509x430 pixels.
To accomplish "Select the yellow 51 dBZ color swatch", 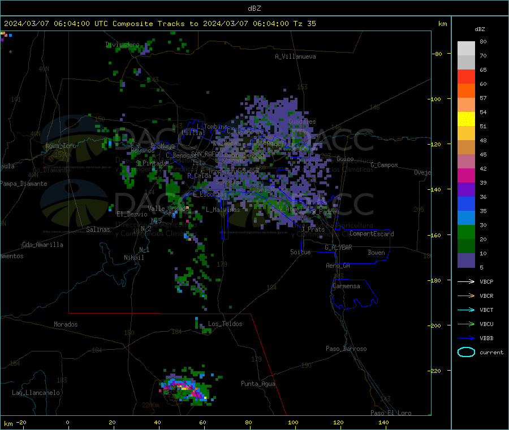I will coord(466,119).
